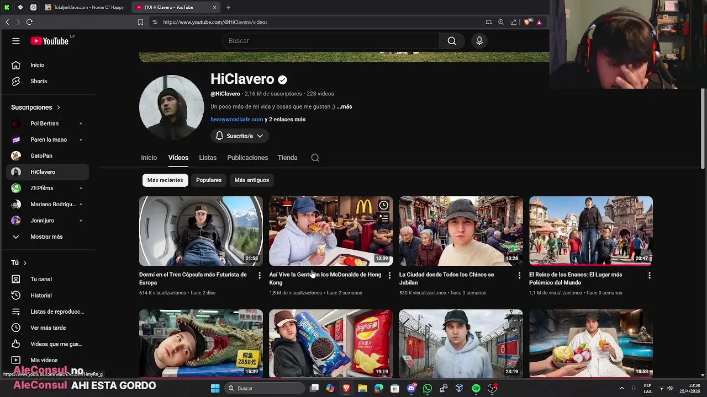Open video title El Reino de los Enanos
This screenshot has width=707, height=397.
click(x=576, y=278)
